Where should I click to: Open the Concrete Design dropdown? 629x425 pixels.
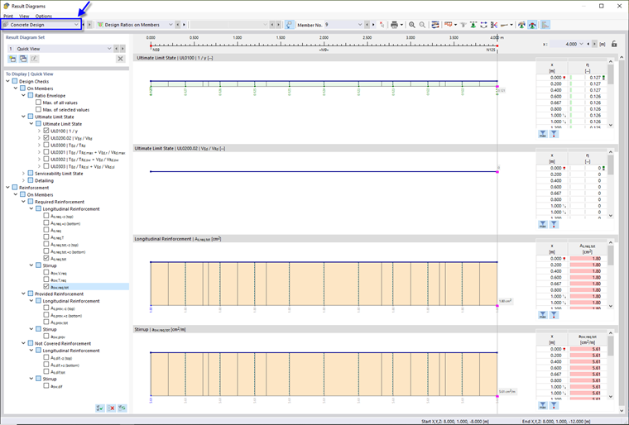pos(41,25)
